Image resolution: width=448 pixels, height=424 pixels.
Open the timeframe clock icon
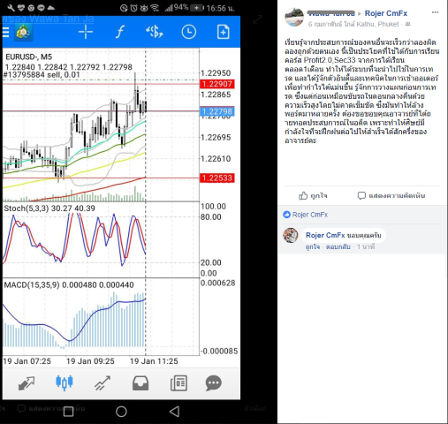189,32
